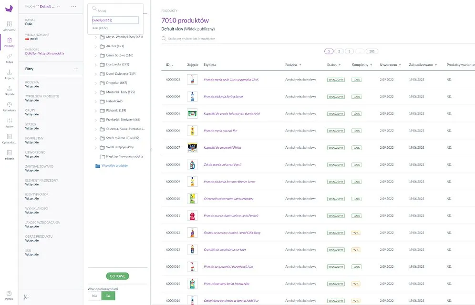This screenshot has height=305, width=475.
Task: Open the Rodzina filter
Action: click(x=32, y=84)
